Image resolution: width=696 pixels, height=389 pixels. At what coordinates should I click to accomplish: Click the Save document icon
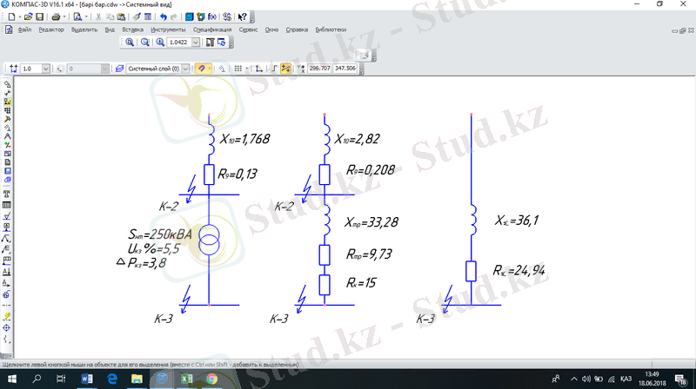coord(40,16)
